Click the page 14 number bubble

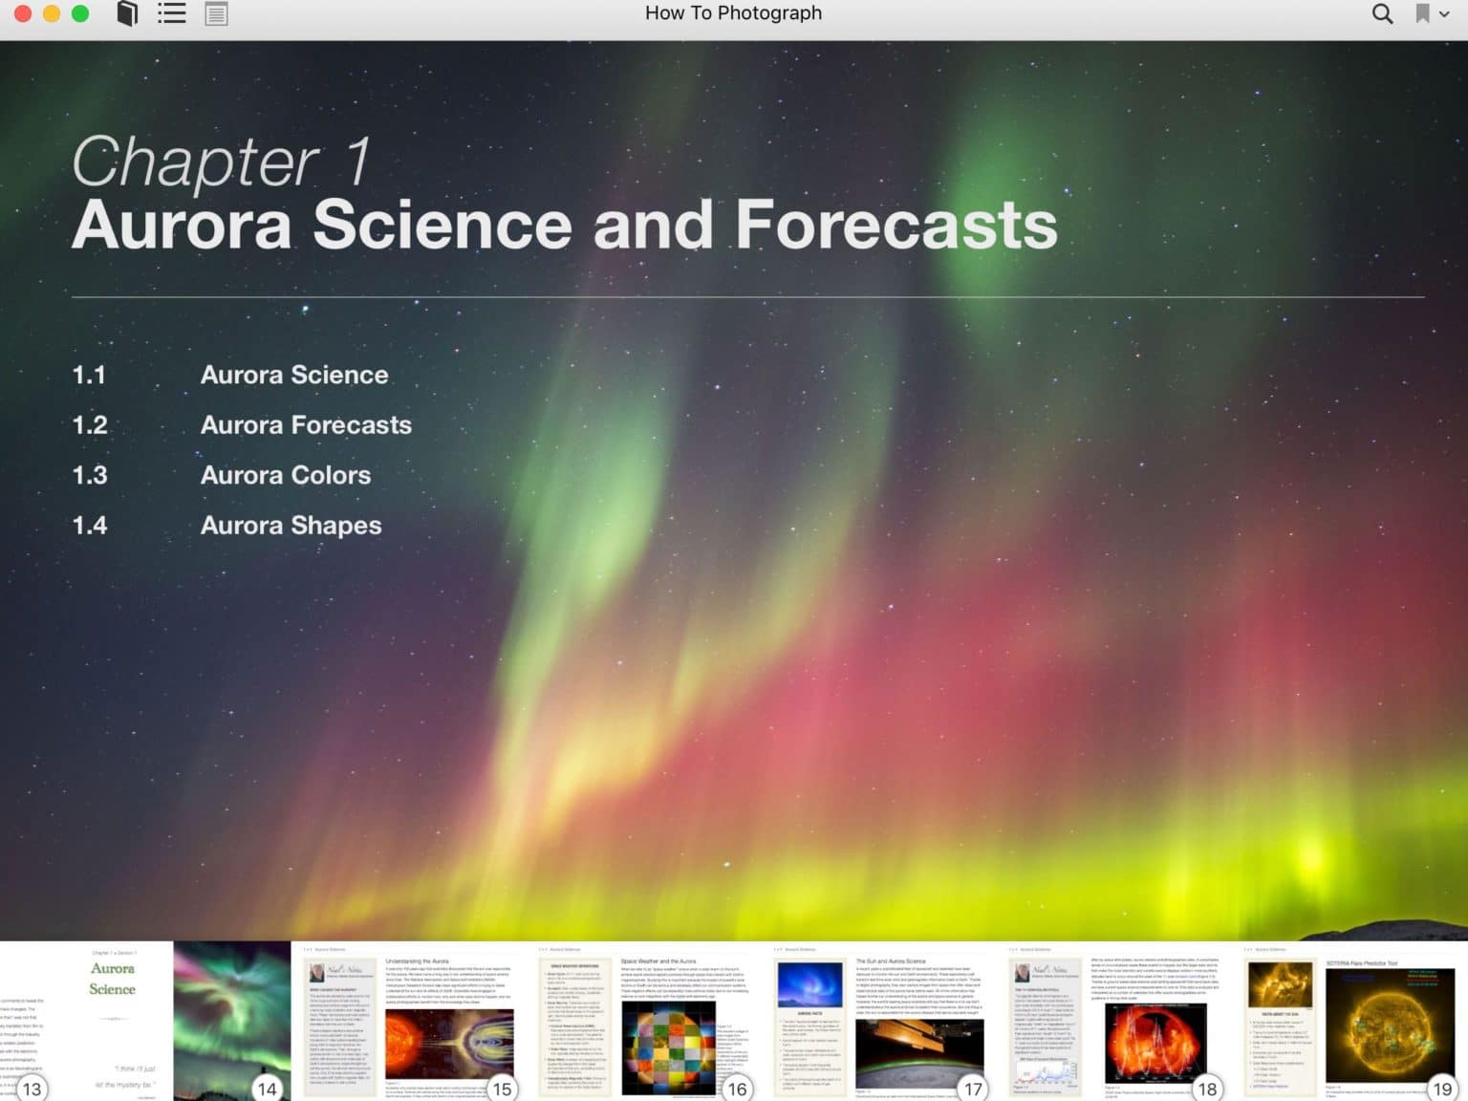pos(268,1088)
